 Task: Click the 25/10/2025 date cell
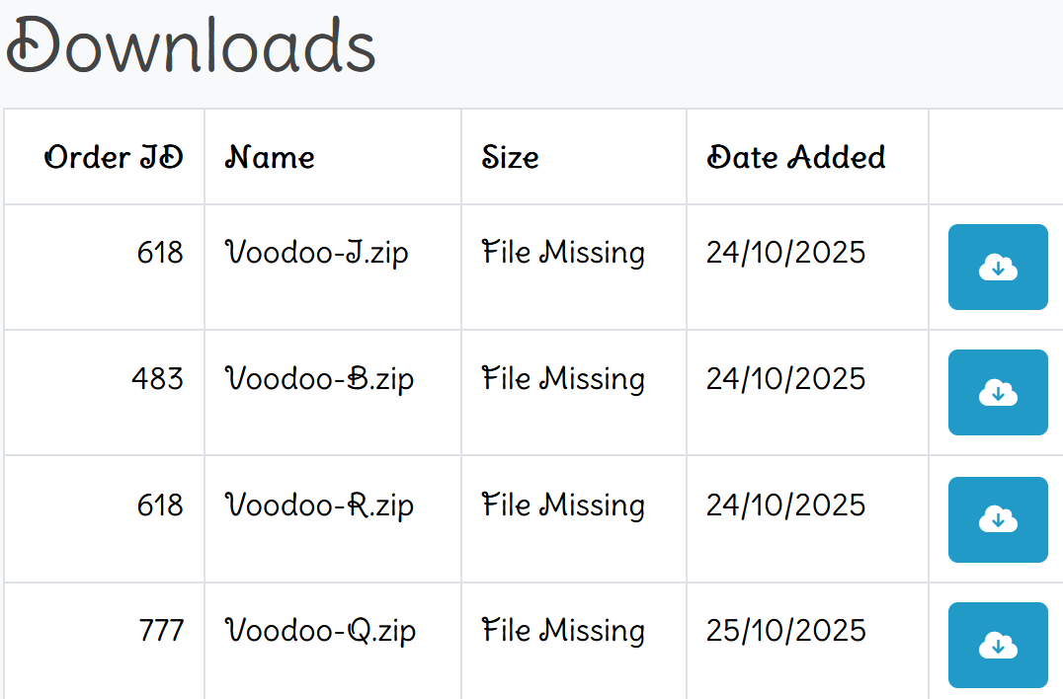pos(785,631)
